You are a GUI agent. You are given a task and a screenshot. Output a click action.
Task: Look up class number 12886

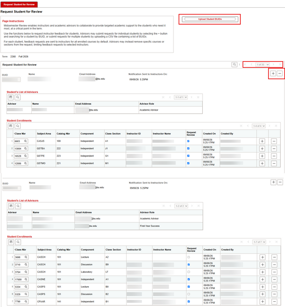[x=26, y=163]
